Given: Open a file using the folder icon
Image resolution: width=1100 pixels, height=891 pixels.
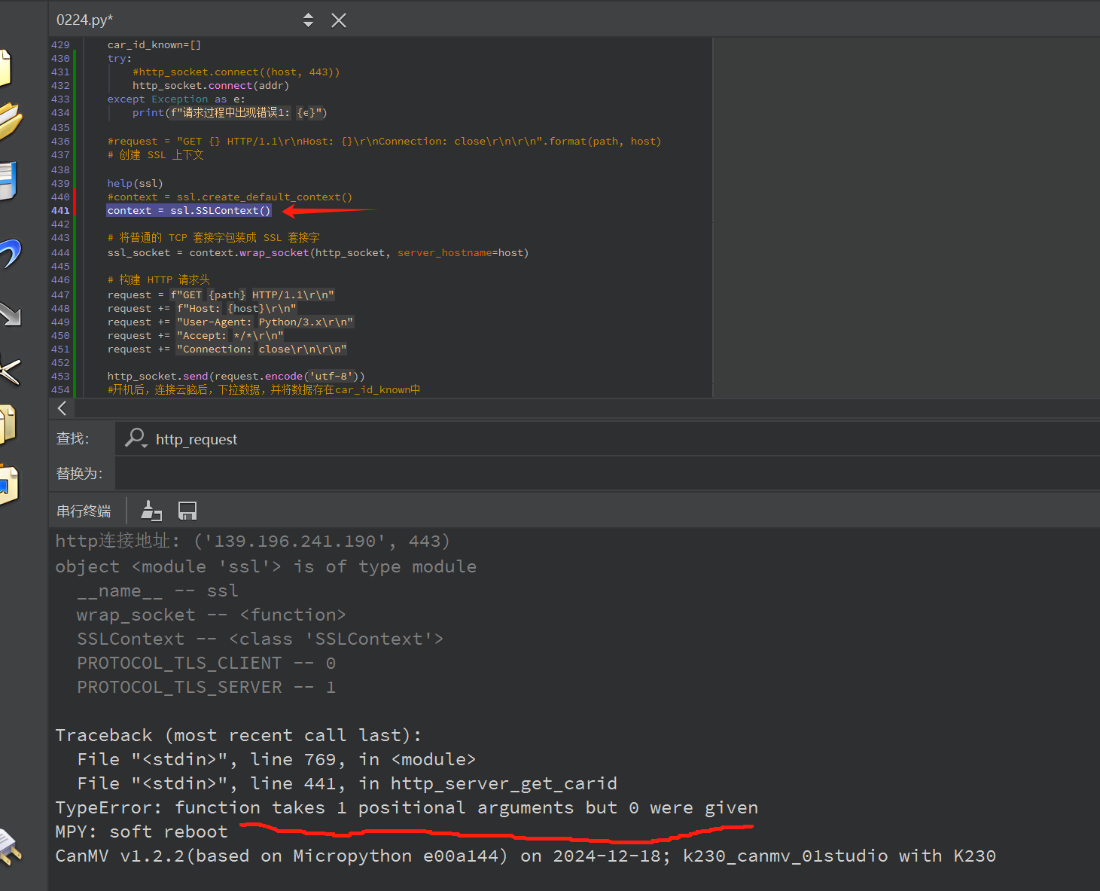Looking at the screenshot, I should pos(9,122).
